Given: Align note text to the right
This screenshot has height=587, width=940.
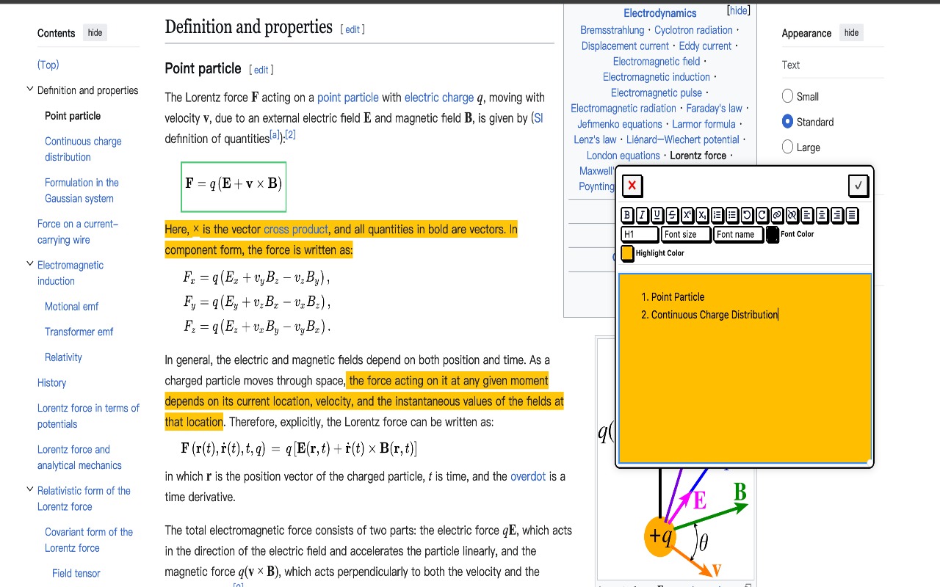Looking at the screenshot, I should coord(837,215).
